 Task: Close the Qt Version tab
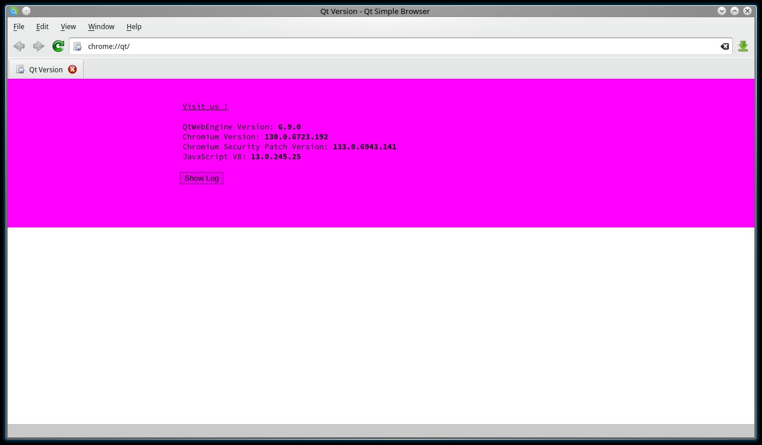coord(72,69)
